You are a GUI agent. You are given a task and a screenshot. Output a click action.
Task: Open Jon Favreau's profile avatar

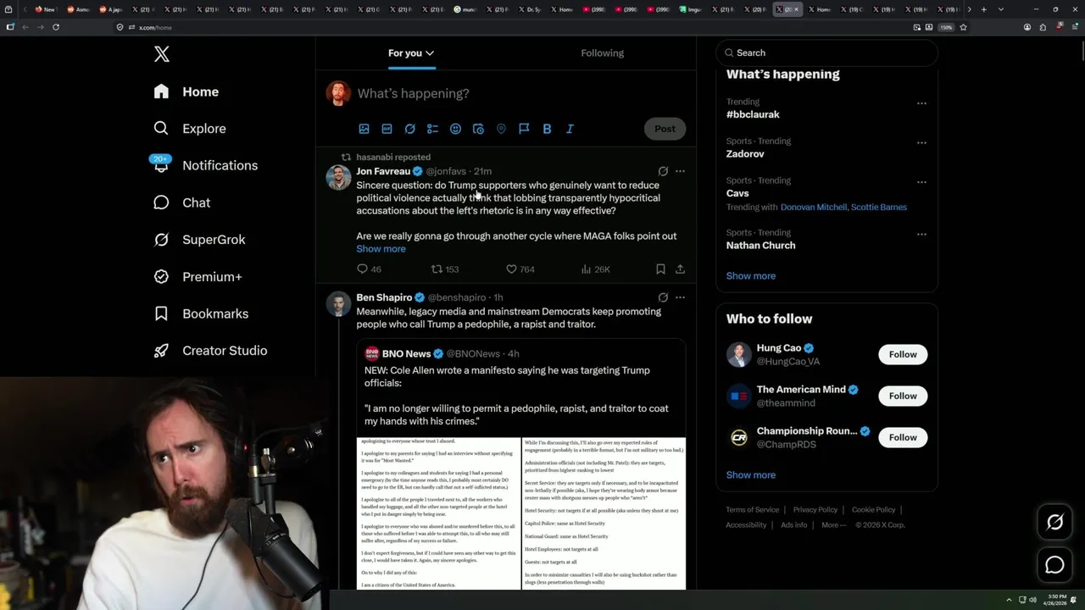coord(338,178)
